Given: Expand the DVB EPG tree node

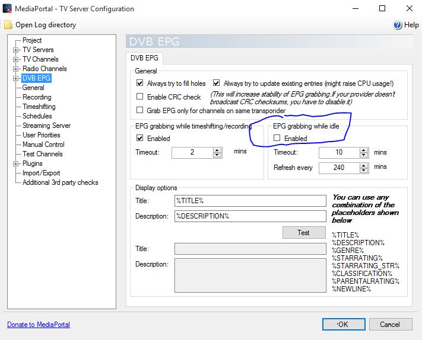Looking at the screenshot, I should click(15, 78).
